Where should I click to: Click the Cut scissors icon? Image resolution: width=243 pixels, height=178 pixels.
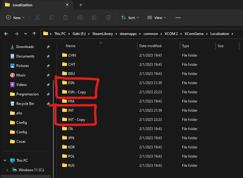pyautogui.click(x=37, y=18)
